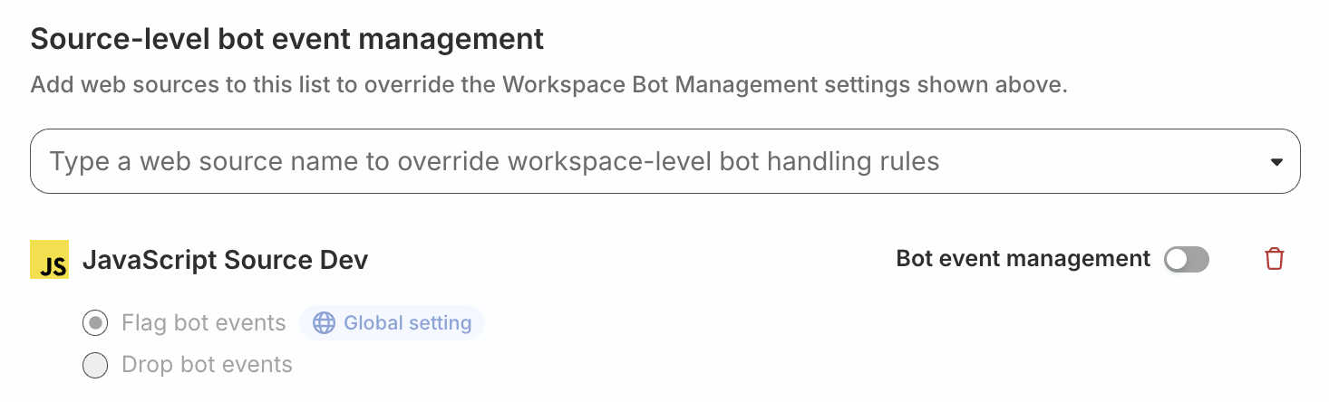Click the JavaScript Source Dev source name
This screenshot has width=1329, height=402.
[x=226, y=260]
